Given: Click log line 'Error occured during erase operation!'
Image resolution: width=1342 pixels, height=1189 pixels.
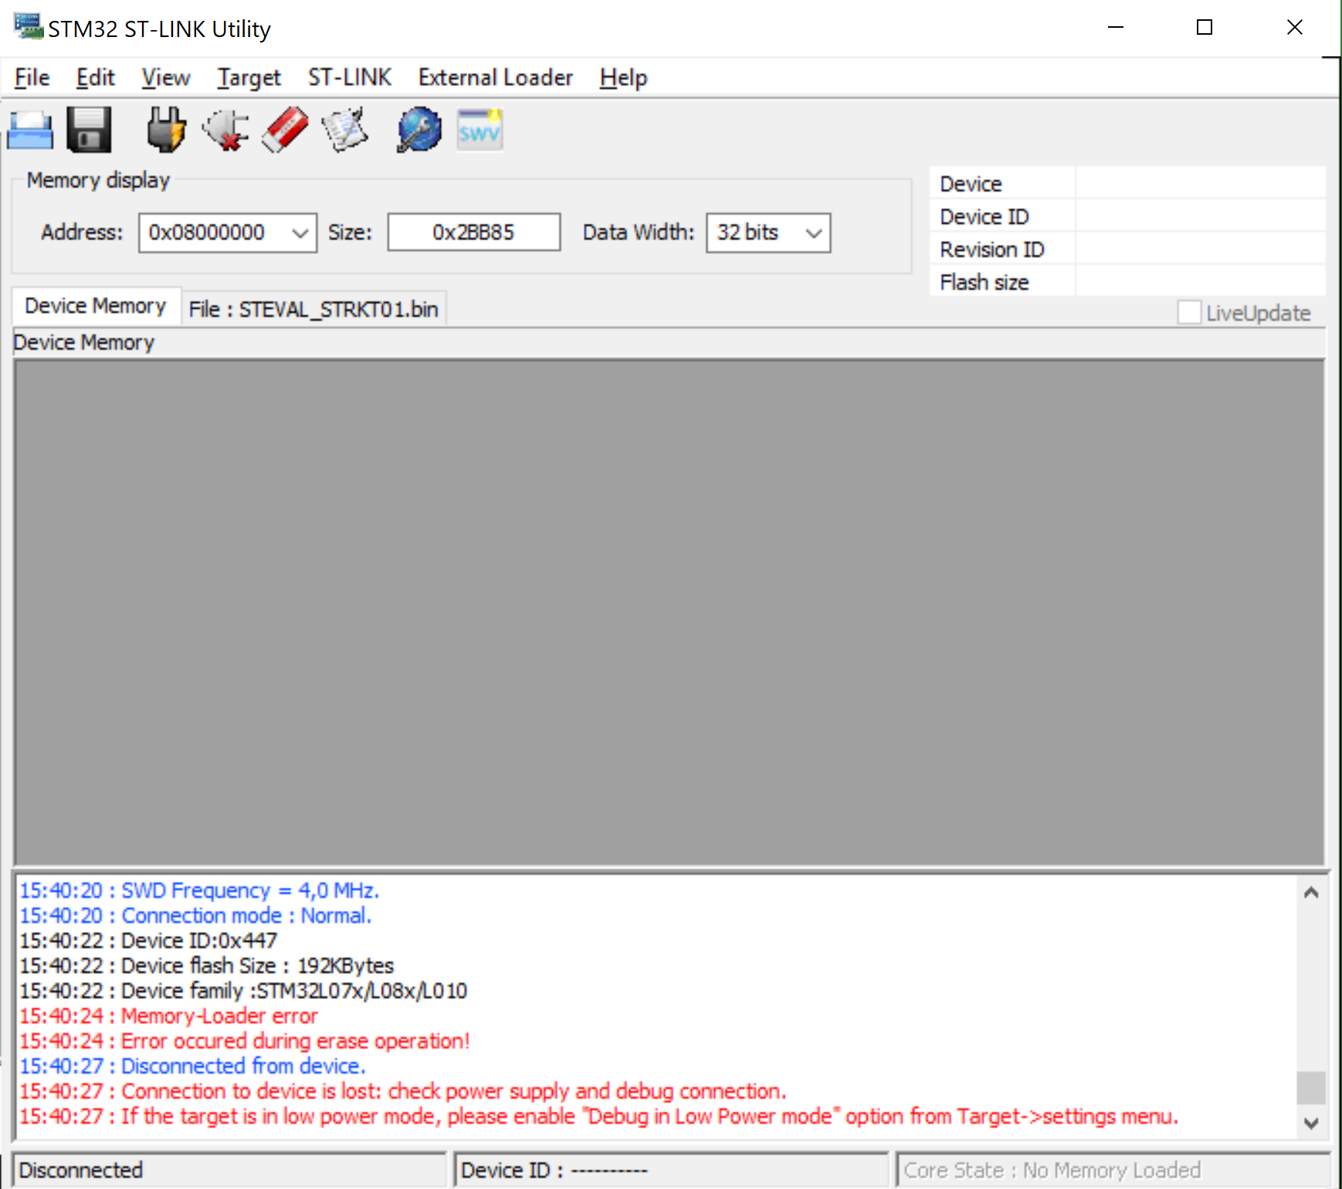Looking at the screenshot, I should pos(244,1041).
